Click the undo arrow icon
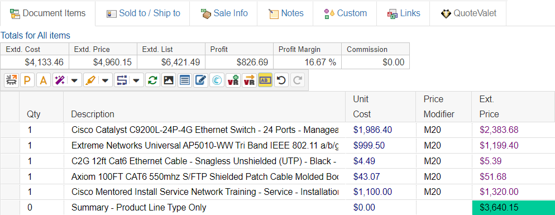The width and height of the screenshot is (555, 215). coord(281,80)
